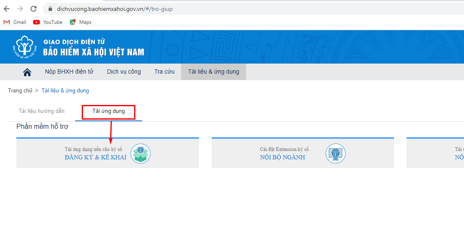464x235 pixels.
Task: Switch to the Tài liệu hướng dẫn tab
Action: pyautogui.click(x=41, y=111)
